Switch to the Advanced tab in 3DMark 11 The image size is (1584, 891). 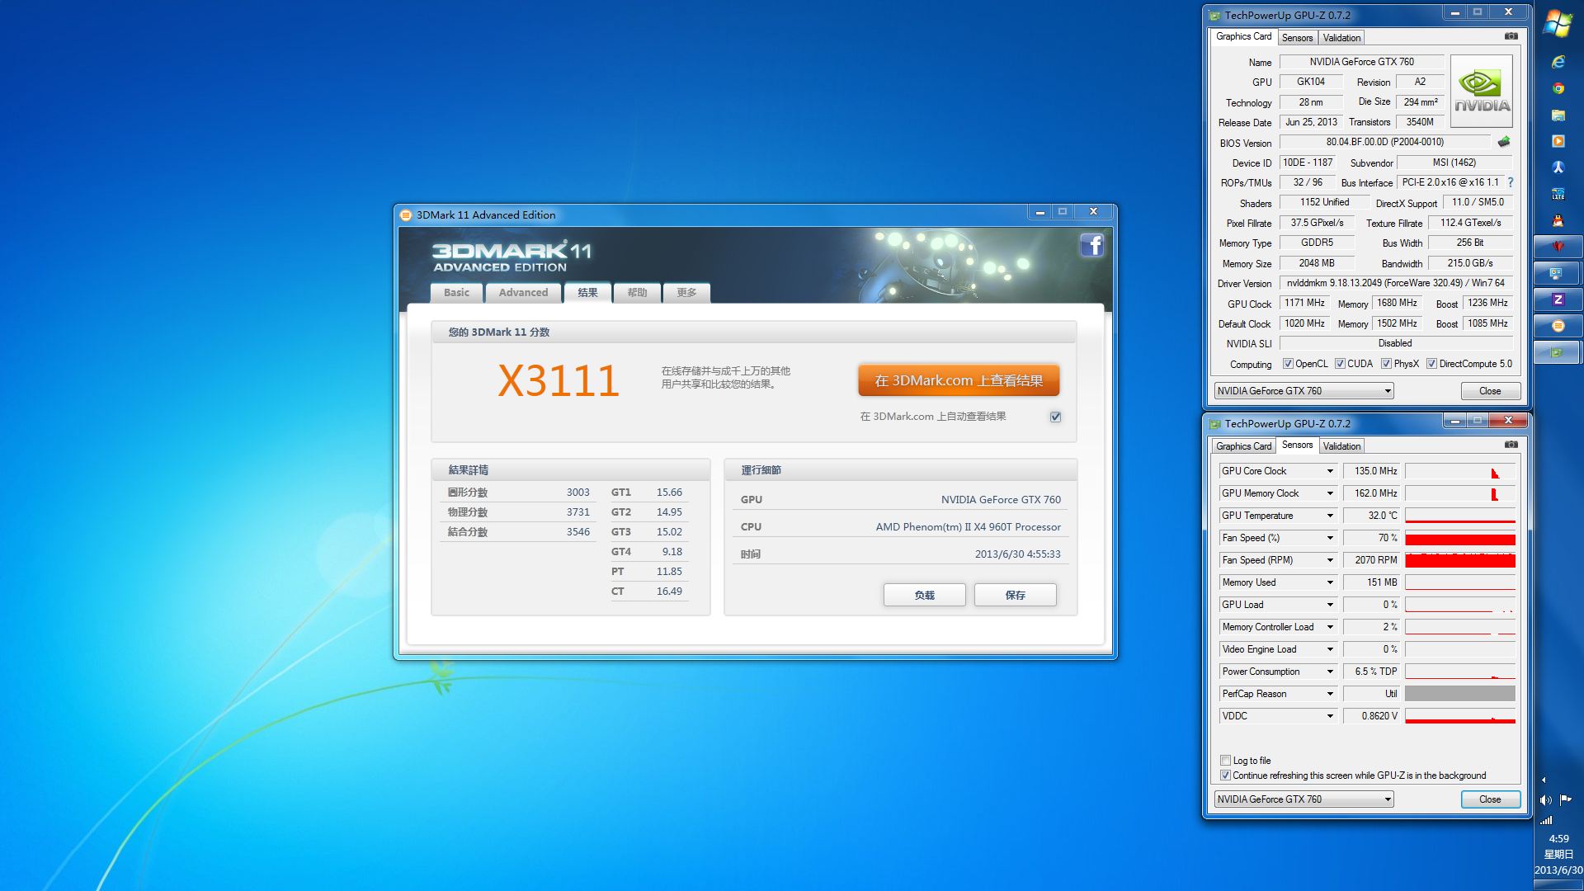click(x=523, y=293)
